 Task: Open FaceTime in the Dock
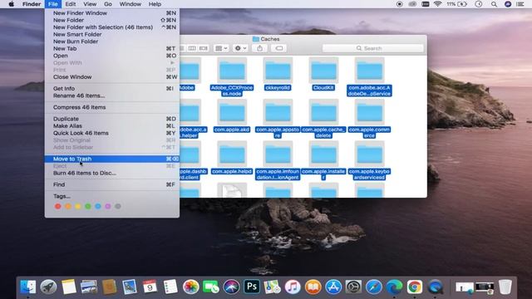tap(210, 287)
